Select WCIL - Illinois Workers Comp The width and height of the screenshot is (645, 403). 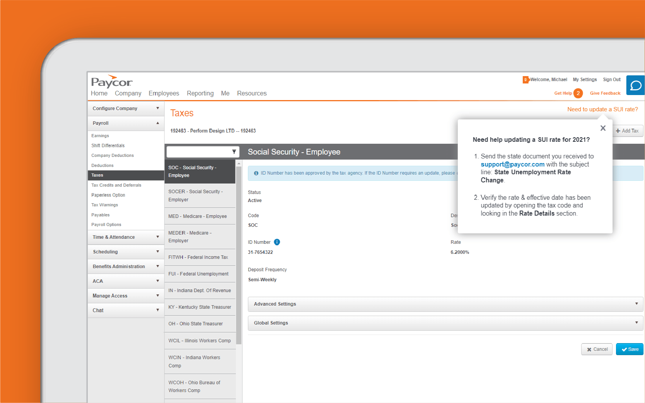coord(200,341)
